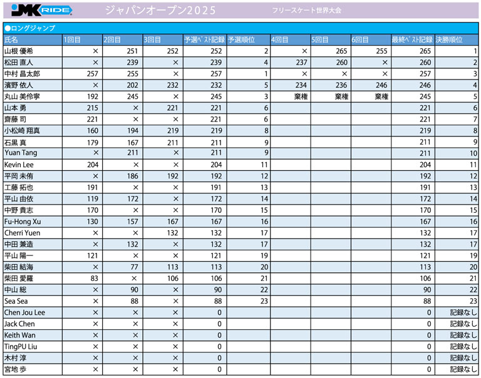Select the name 柴田 結海
The image size is (481, 378).
click(x=18, y=267)
